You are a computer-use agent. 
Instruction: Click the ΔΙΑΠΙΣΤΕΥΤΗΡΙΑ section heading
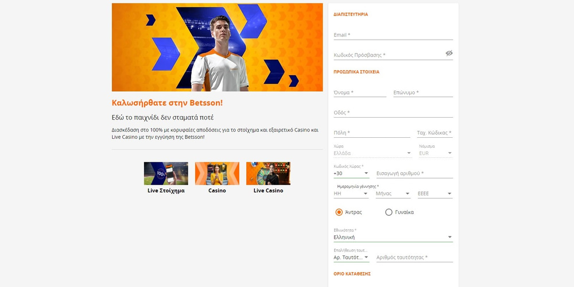pos(351,15)
